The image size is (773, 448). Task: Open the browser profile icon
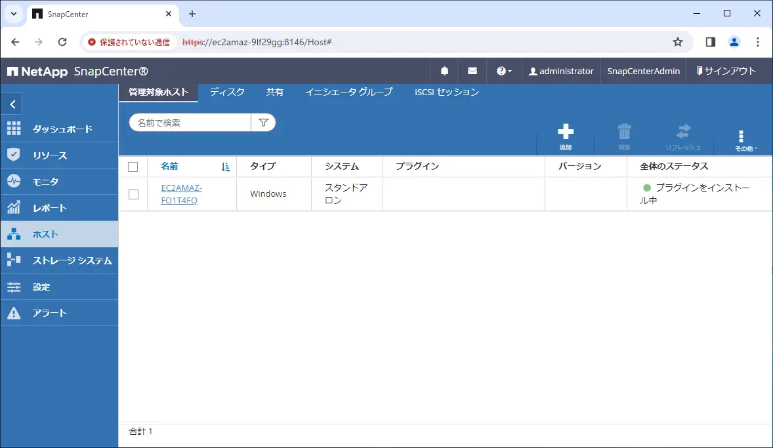734,42
